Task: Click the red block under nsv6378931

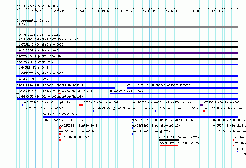Action: pyautogui.click(x=204, y=111)
